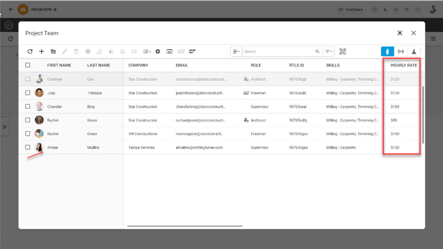Image resolution: width=443 pixels, height=249 pixels.
Task: Switch to people view with person icon
Action: (387, 52)
